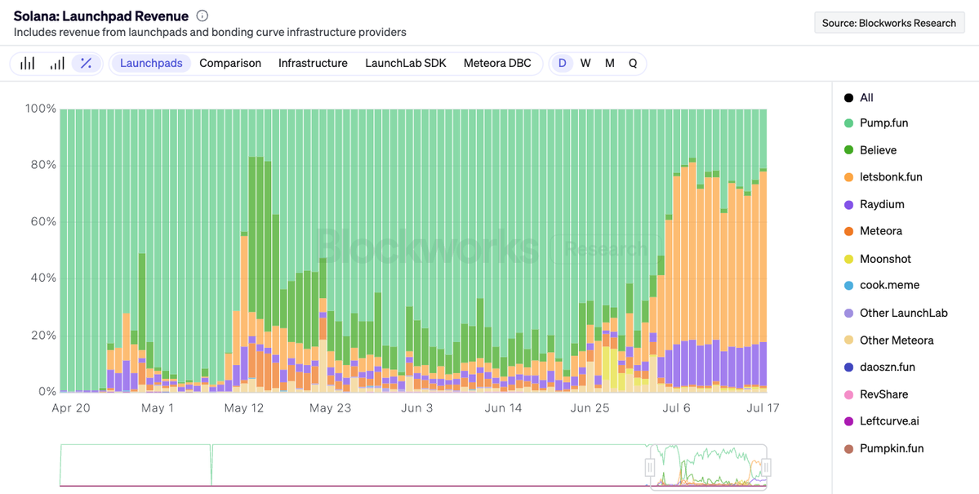This screenshot has height=494, width=979.
Task: Click the selected window in the range navigator
Action: click(x=708, y=465)
